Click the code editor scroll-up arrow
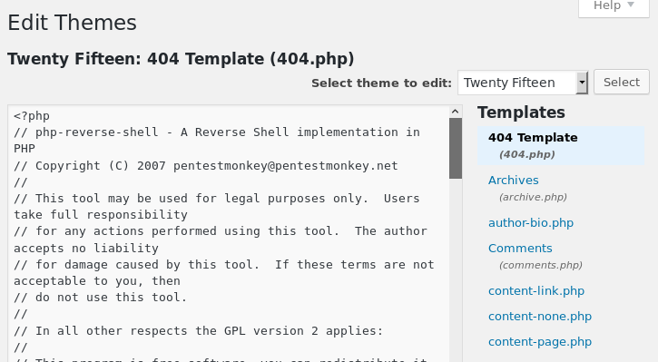The image size is (658, 362). click(456, 112)
